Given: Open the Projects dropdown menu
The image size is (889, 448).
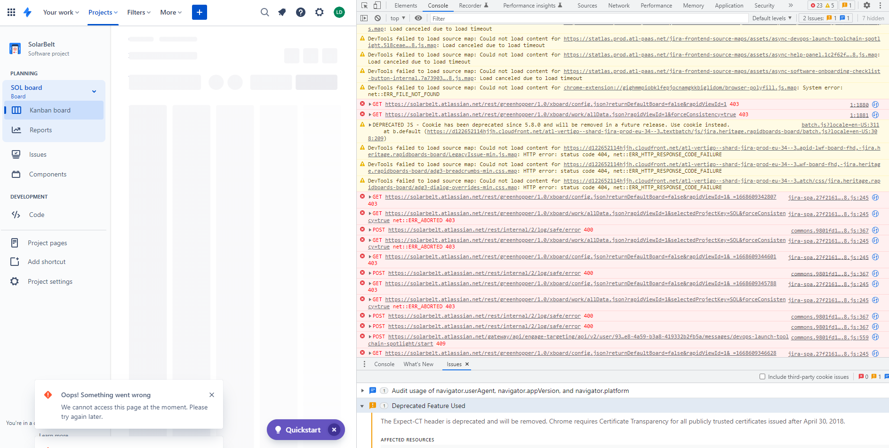Looking at the screenshot, I should point(103,12).
